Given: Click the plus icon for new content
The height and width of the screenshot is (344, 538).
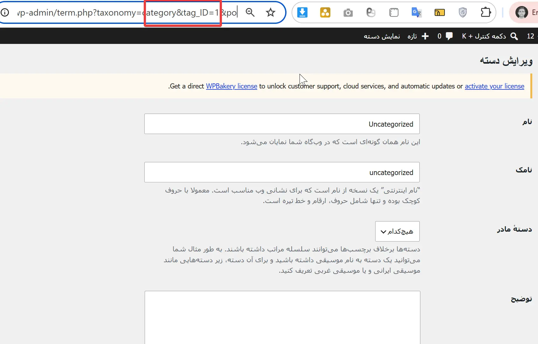Looking at the screenshot, I should [x=425, y=36].
